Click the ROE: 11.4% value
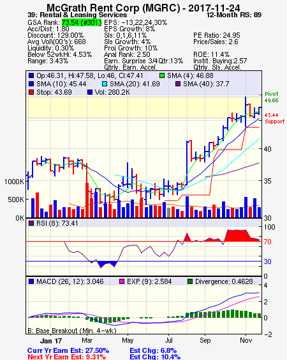This screenshot has height=360, width=287. tap(211, 54)
